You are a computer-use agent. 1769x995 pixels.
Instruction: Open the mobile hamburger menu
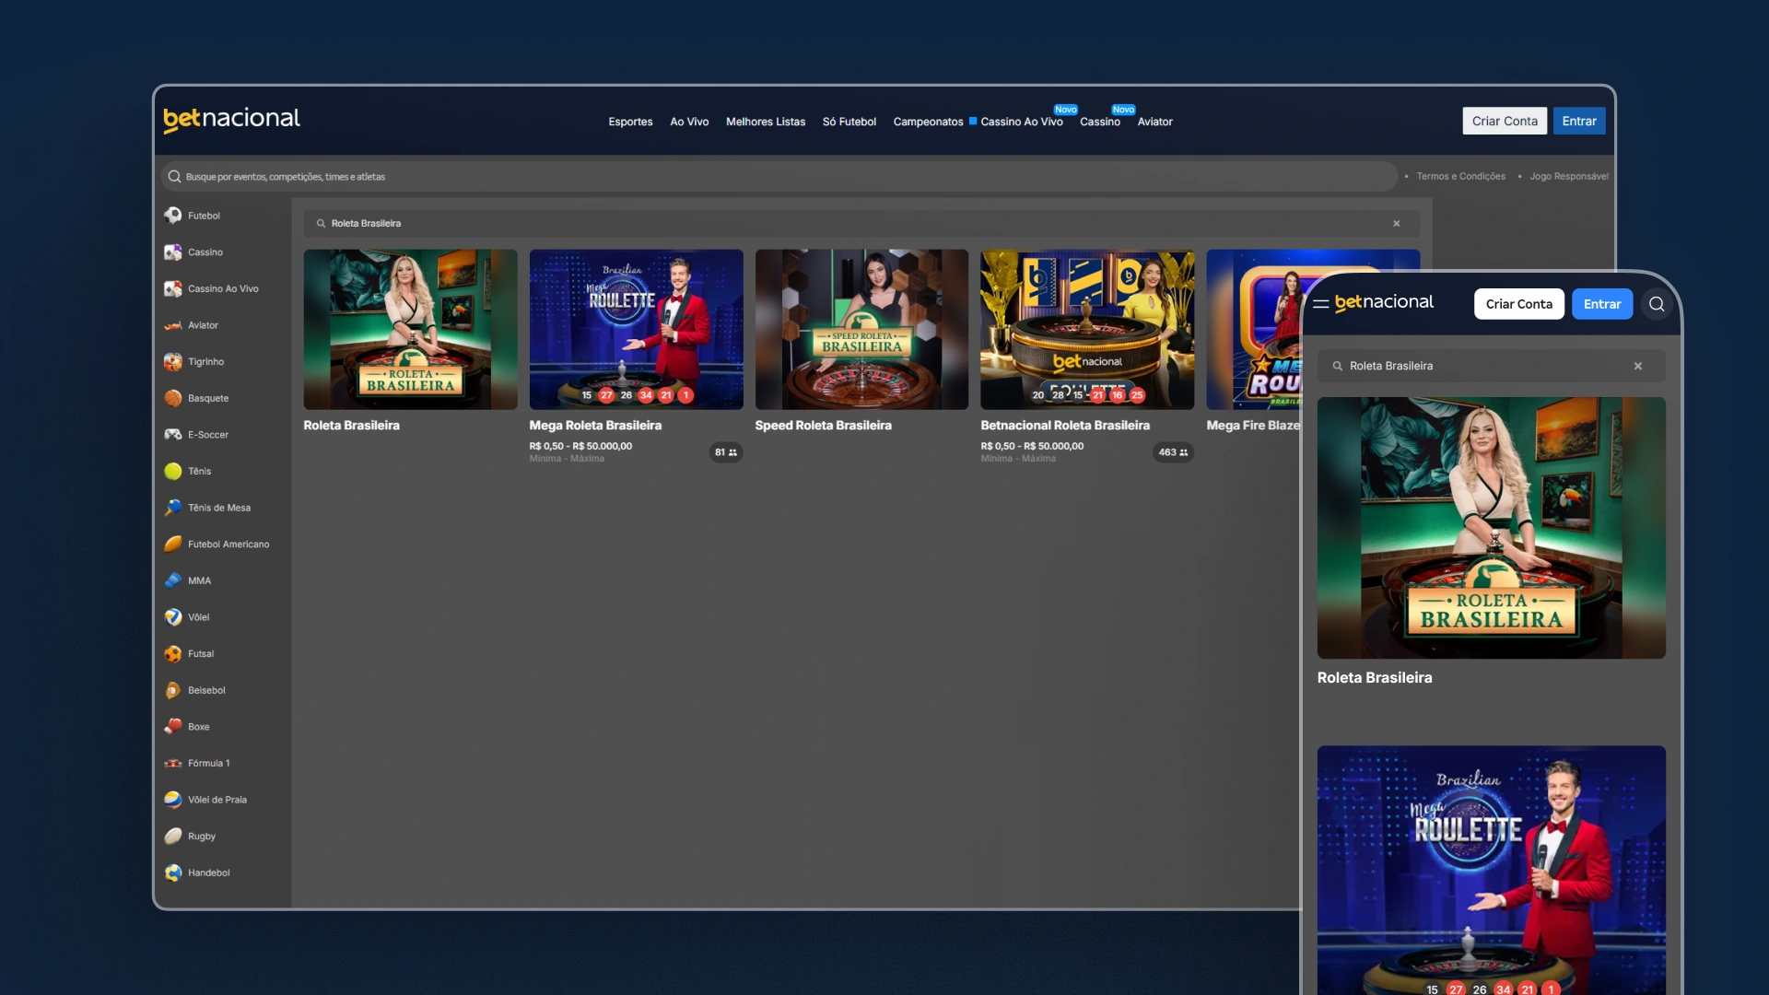tap(1320, 304)
